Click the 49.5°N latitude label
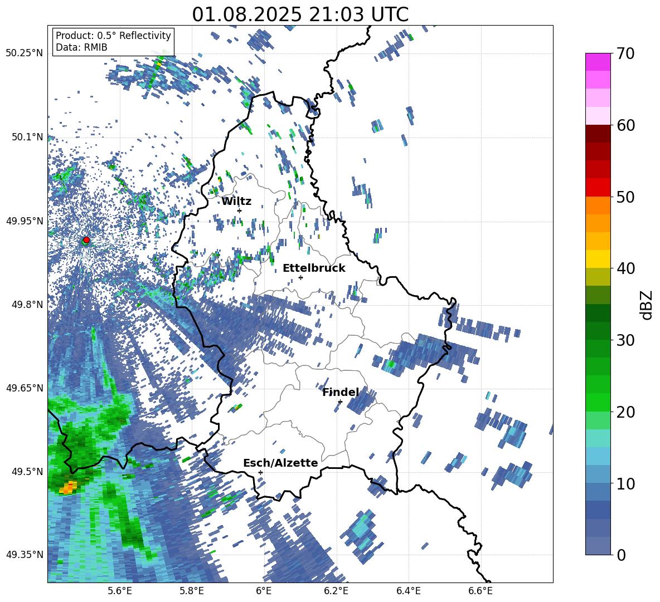The width and height of the screenshot is (660, 602). [27, 471]
